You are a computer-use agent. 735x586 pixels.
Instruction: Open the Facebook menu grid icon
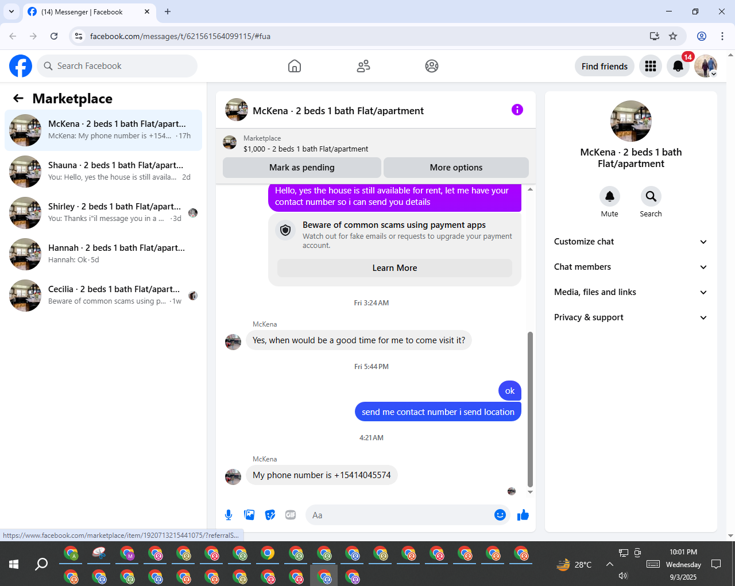[651, 66]
